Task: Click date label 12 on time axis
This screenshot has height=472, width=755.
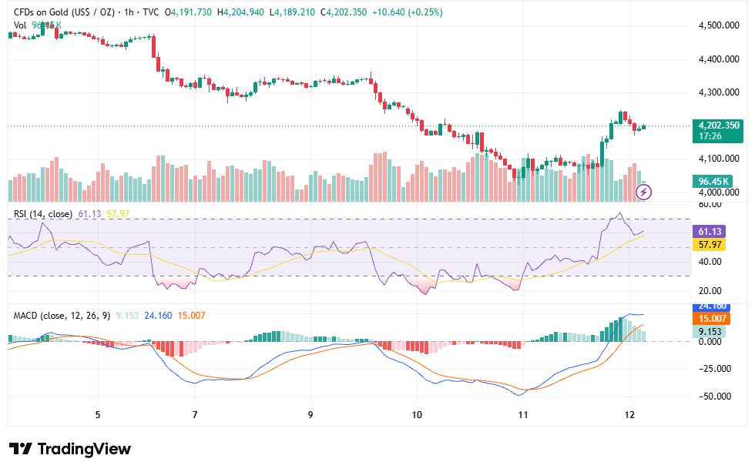Action: pyautogui.click(x=629, y=415)
